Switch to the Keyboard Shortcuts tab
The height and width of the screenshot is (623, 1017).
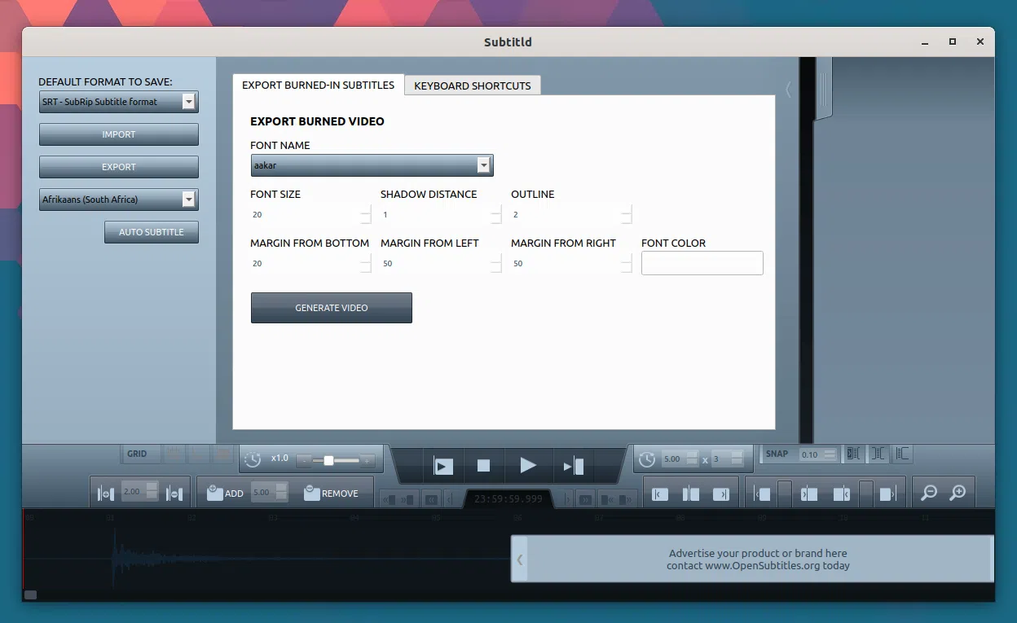point(472,86)
